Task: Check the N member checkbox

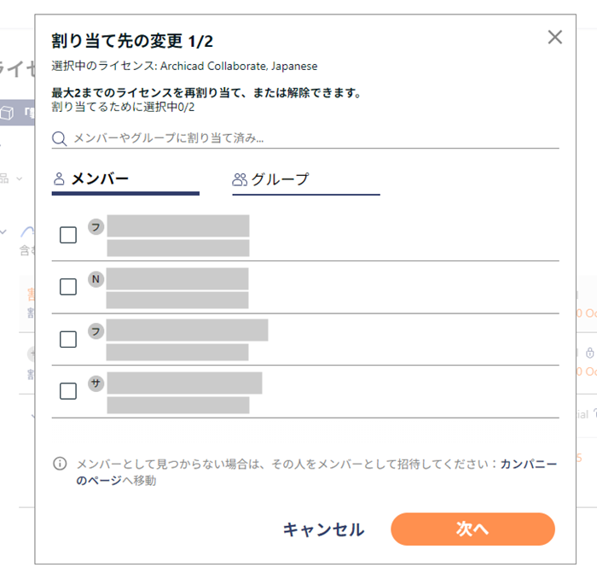Action: pyautogui.click(x=68, y=287)
